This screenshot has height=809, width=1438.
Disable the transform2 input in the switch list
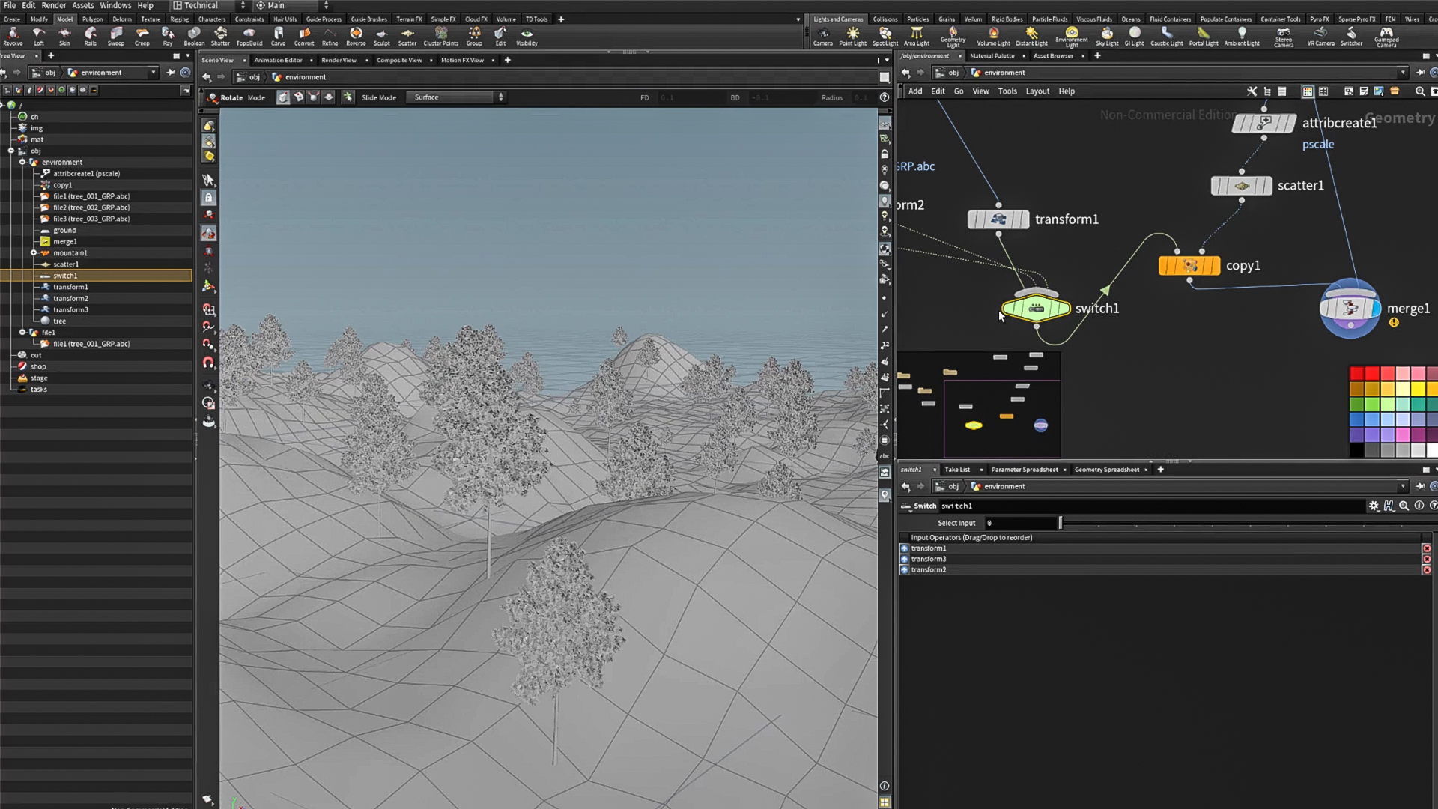[1427, 569]
